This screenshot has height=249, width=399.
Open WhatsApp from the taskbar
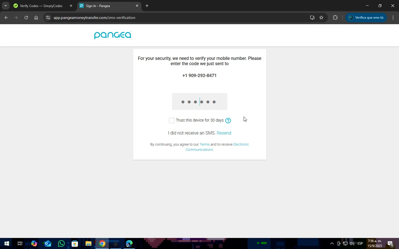61,243
